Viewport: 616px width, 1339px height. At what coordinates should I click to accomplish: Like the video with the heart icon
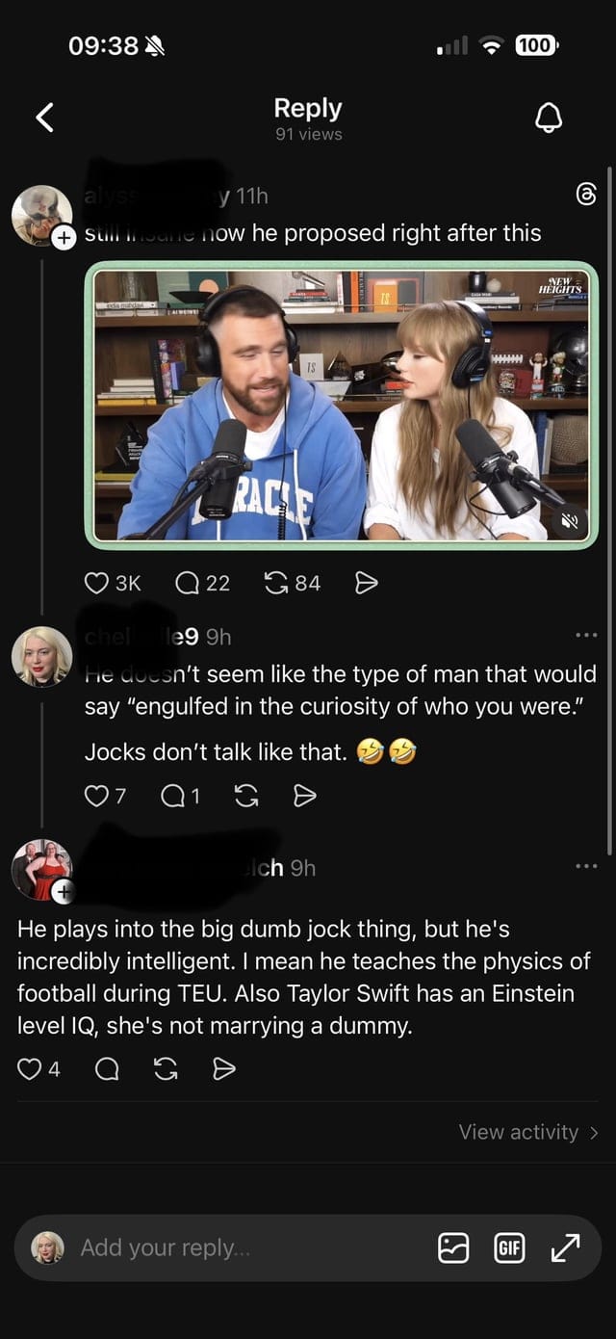(x=97, y=582)
